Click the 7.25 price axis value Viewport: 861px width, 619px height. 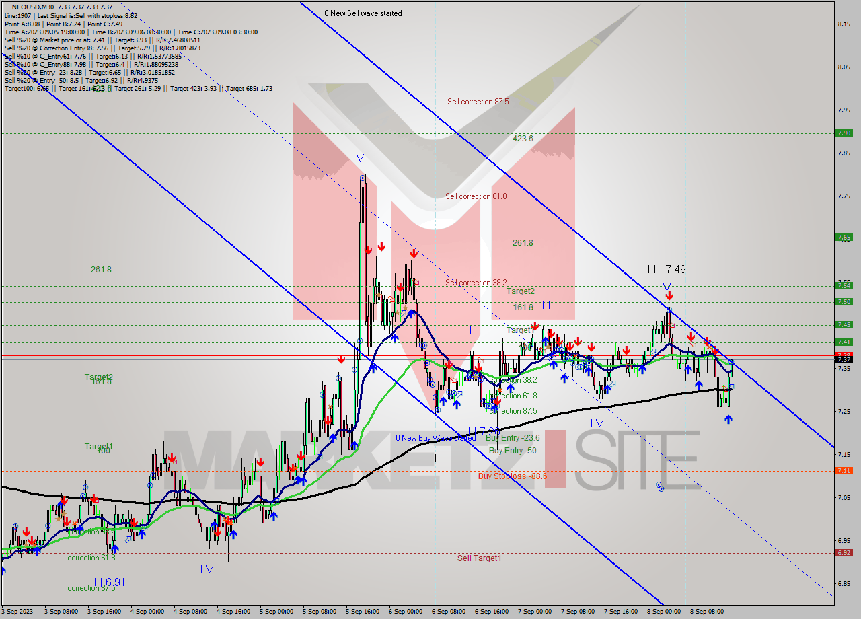click(x=844, y=411)
